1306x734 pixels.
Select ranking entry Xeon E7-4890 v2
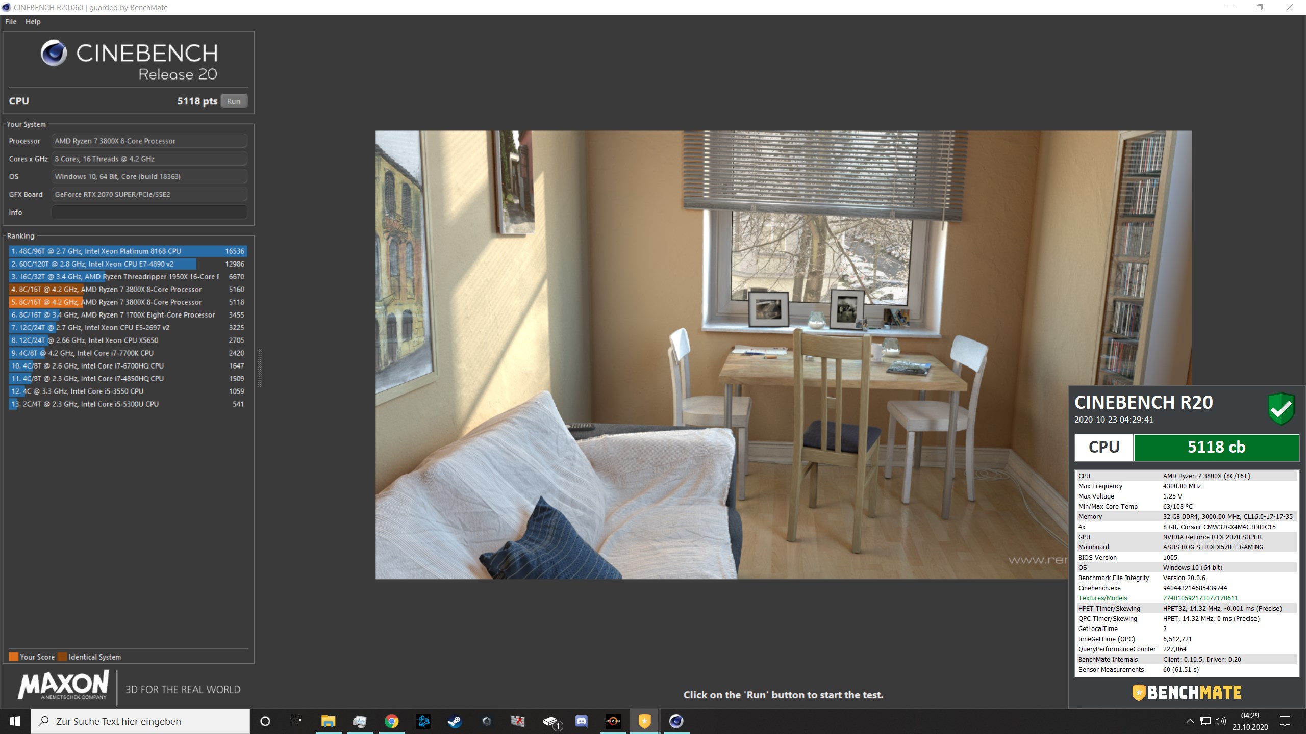click(x=128, y=264)
